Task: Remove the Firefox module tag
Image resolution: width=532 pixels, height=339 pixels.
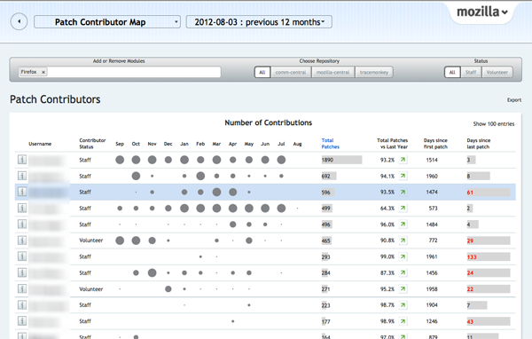Action: point(43,72)
